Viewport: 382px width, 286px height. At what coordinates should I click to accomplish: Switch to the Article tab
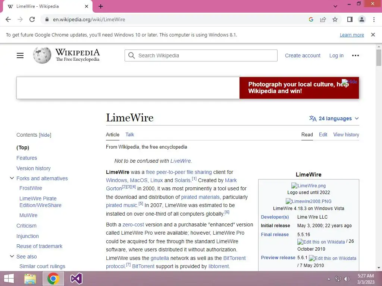113,134
